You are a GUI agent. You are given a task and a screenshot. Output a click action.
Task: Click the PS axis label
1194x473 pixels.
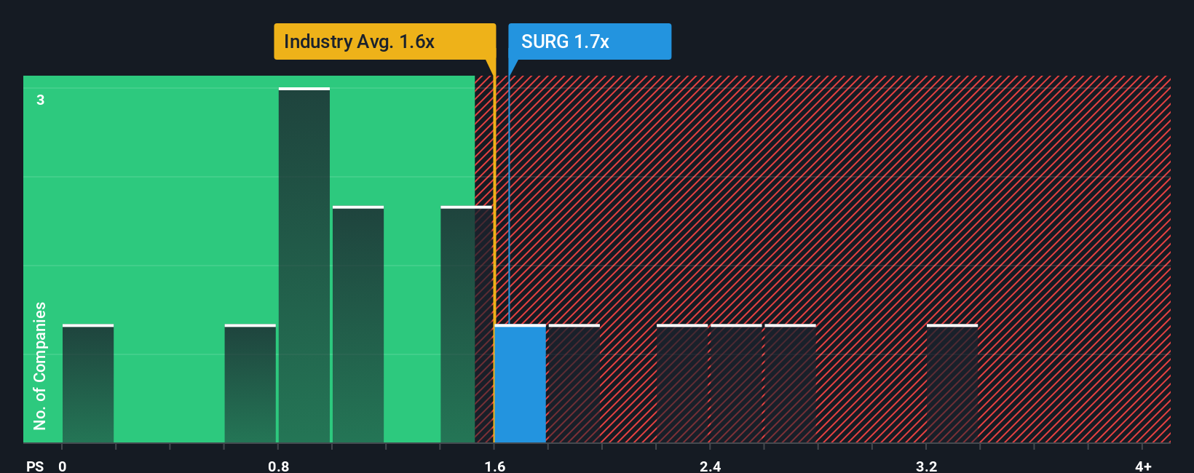[35, 466]
